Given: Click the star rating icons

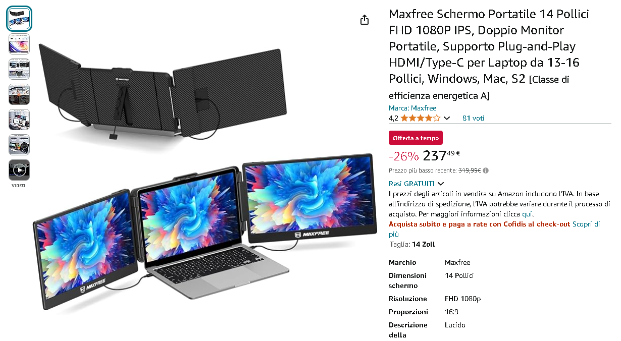Looking at the screenshot, I should (x=421, y=118).
